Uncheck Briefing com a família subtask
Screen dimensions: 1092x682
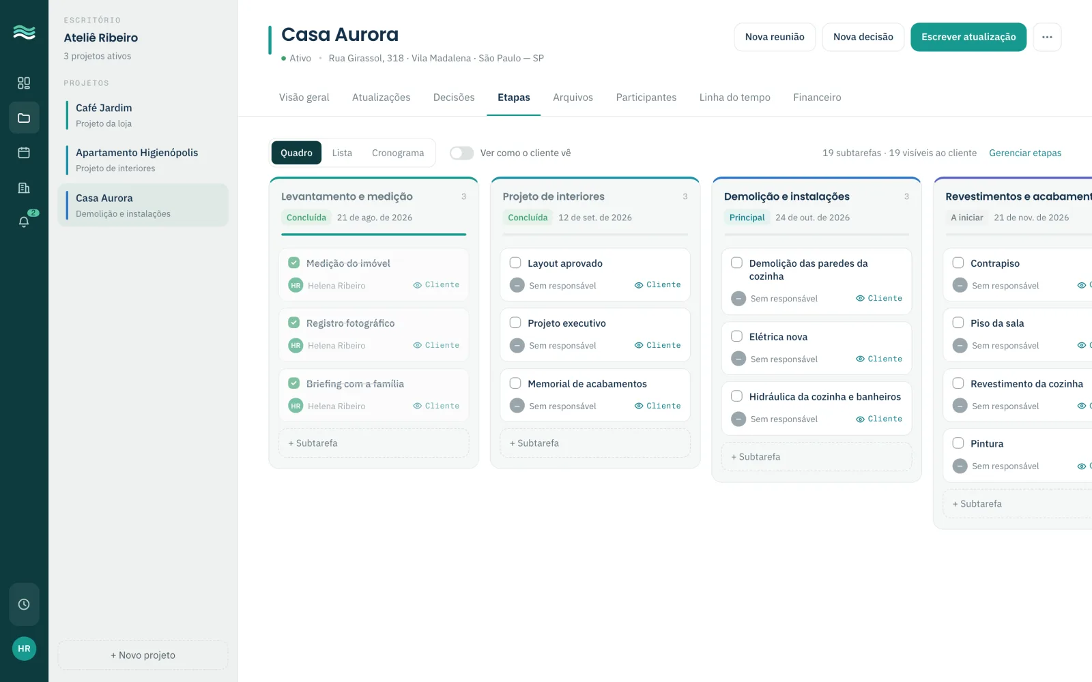[294, 383]
